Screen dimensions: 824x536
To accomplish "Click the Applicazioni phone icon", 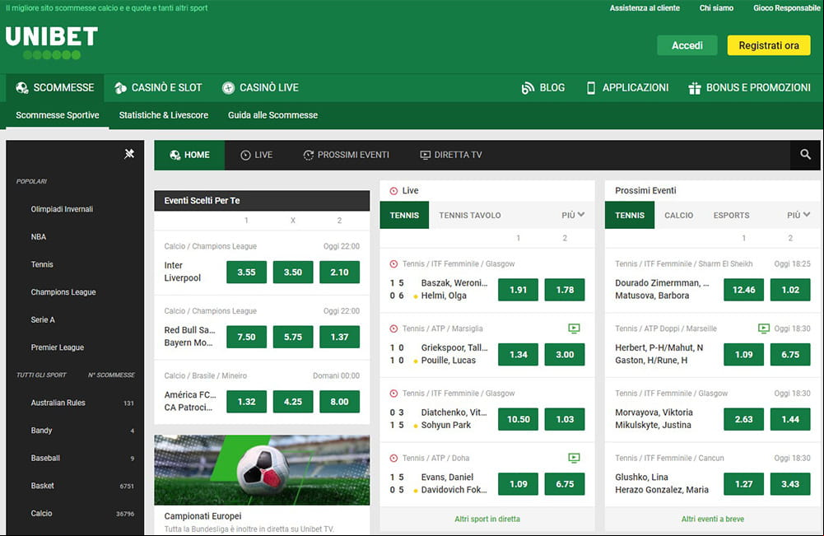I will [x=591, y=88].
